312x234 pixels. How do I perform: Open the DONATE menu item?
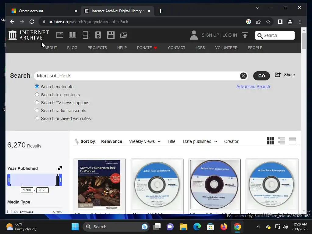coord(147,48)
